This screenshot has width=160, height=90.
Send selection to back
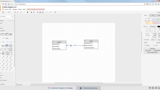coord(34,12)
